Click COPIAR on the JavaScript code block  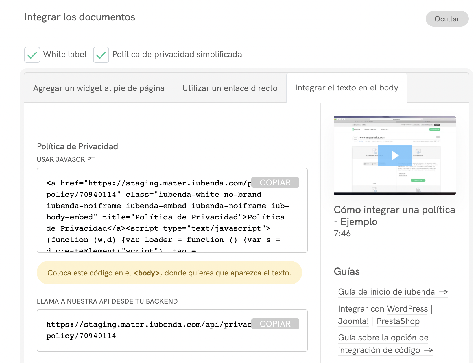[275, 182]
